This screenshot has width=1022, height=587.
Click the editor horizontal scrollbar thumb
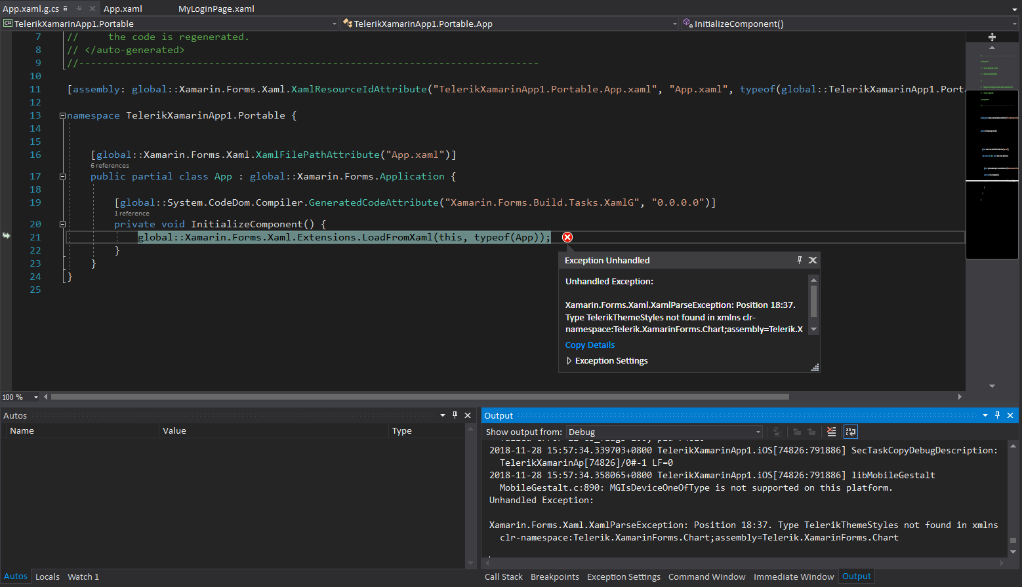pyautogui.click(x=420, y=397)
